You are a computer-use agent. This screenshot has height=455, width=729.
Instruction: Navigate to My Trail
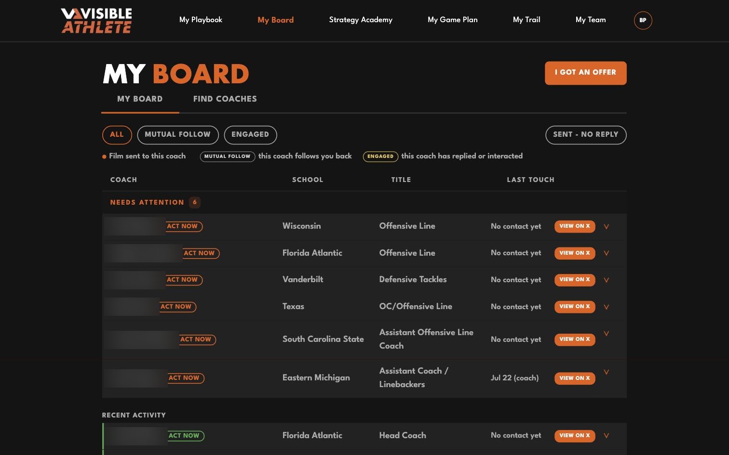[526, 20]
